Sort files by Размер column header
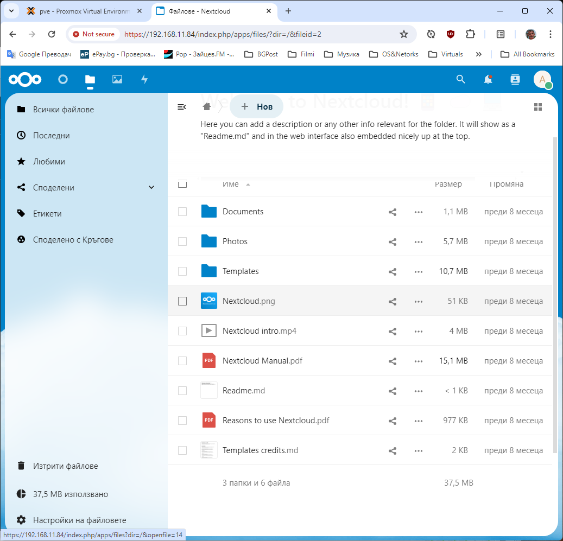This screenshot has width=563, height=541. click(x=448, y=184)
